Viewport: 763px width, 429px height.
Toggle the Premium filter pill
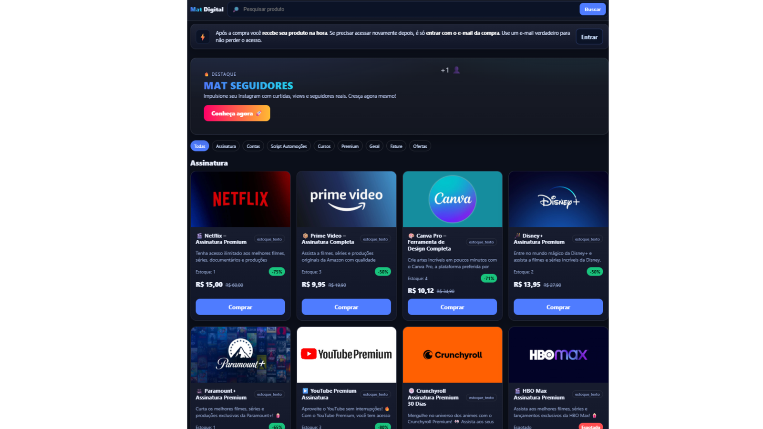click(x=350, y=146)
